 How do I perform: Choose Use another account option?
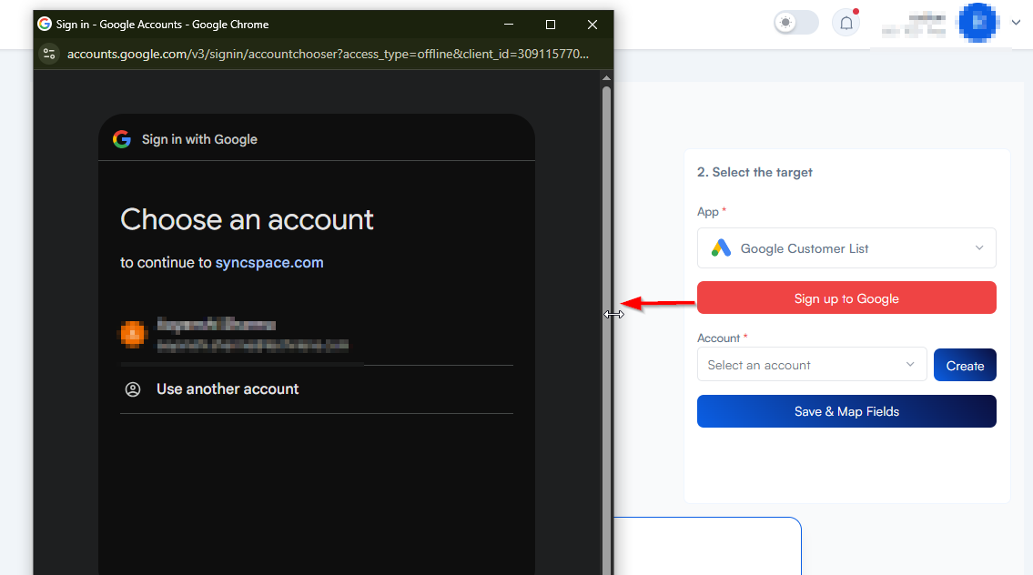[228, 389]
